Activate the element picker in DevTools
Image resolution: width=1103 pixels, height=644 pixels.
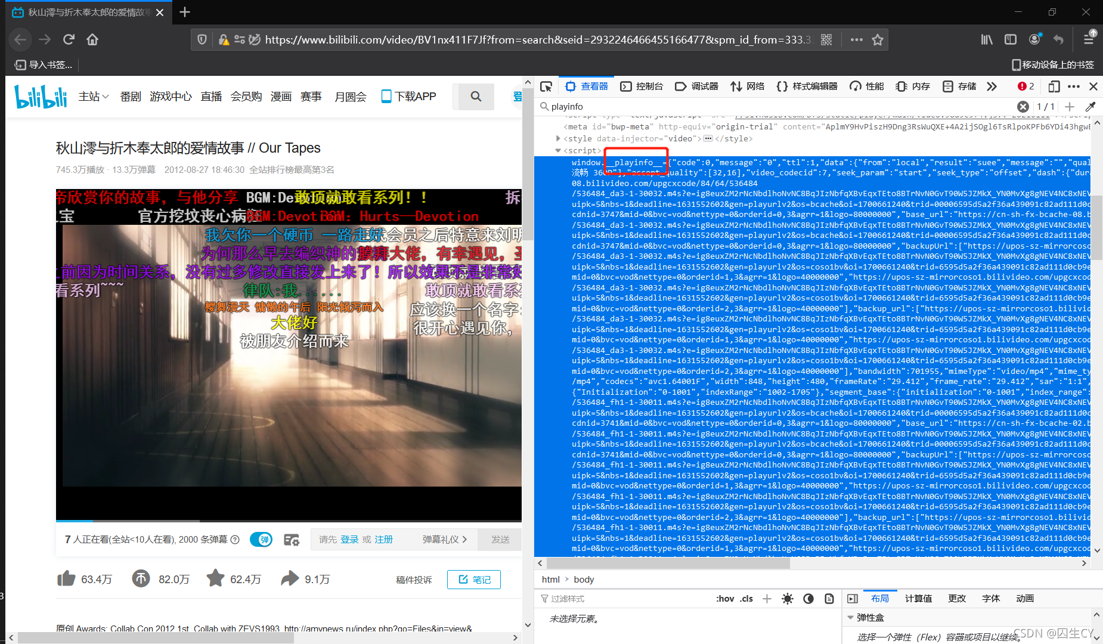pos(546,86)
